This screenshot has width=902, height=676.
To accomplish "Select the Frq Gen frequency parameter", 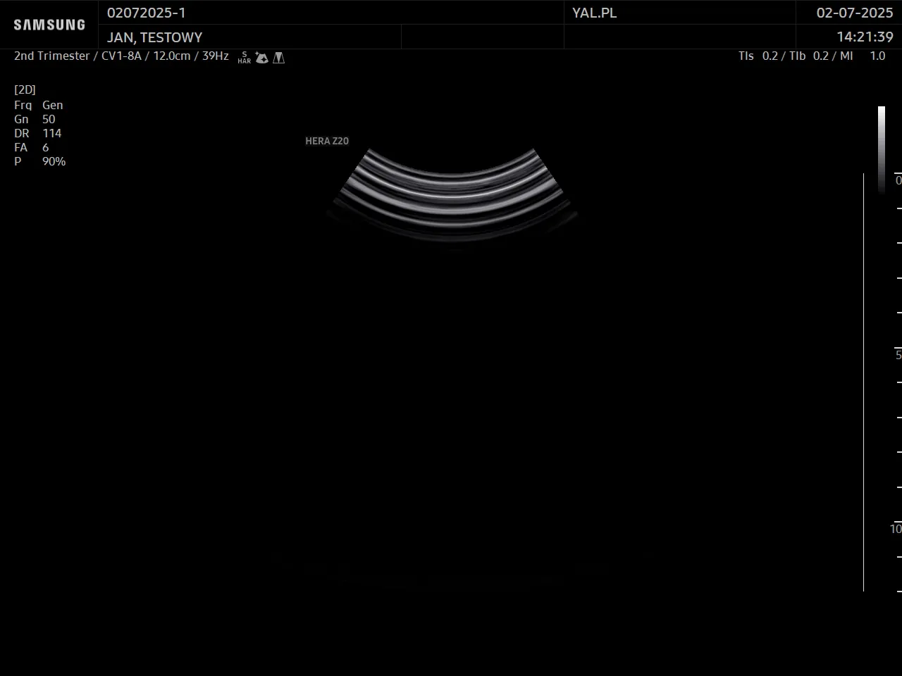I will pyautogui.click(x=39, y=105).
